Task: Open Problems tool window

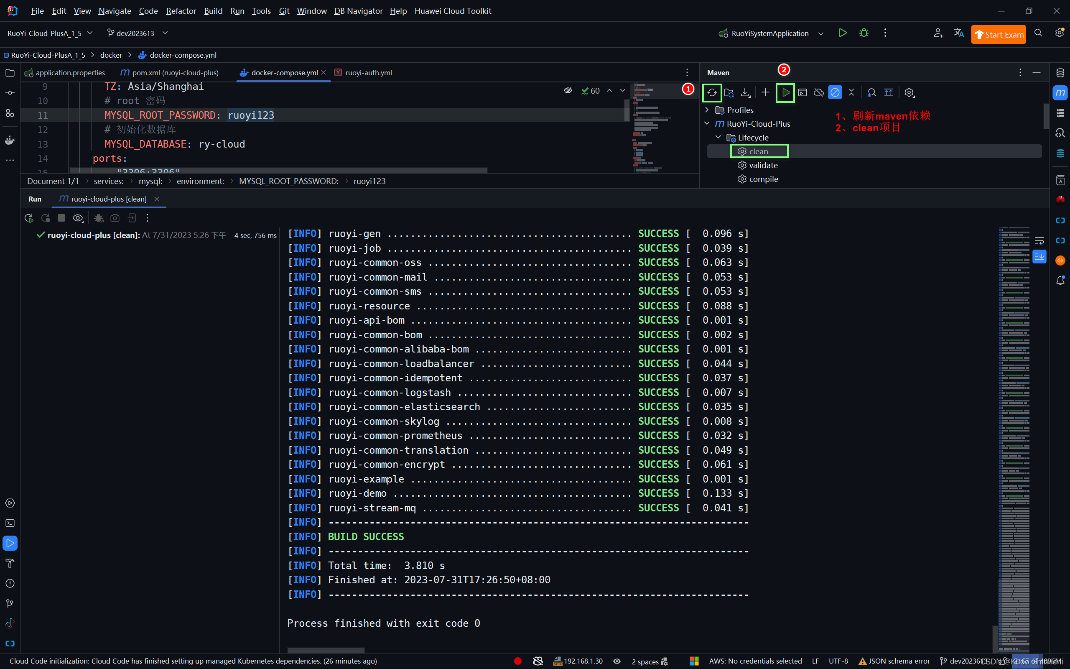Action: [x=10, y=584]
